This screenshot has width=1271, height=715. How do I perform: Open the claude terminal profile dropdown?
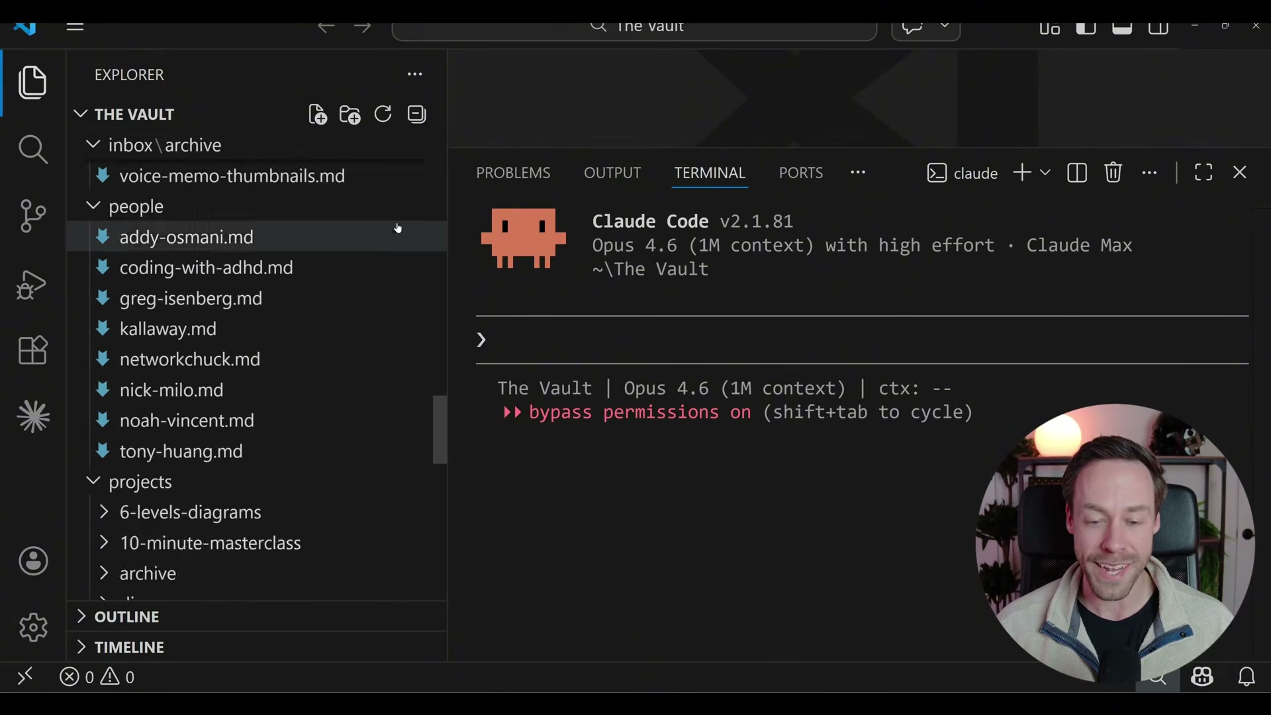point(1045,172)
